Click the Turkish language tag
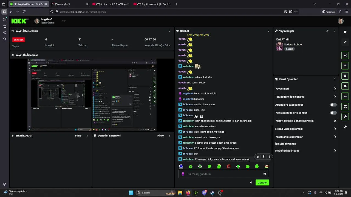The width and height of the screenshot is (351, 197). (289, 49)
